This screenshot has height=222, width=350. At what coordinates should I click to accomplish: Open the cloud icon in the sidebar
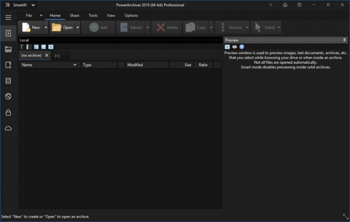[x=8, y=128]
